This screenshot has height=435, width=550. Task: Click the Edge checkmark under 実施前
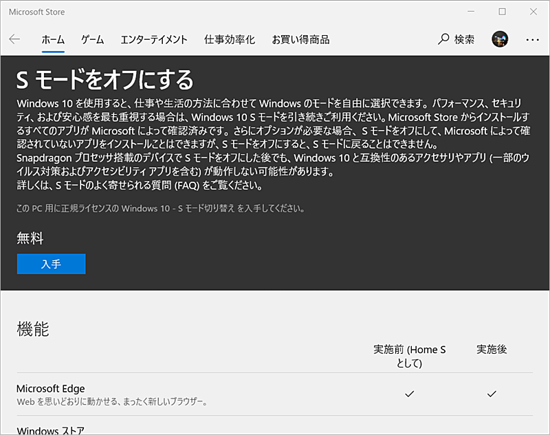tap(409, 394)
